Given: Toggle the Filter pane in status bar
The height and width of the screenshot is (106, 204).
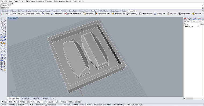Looking at the screenshot, I should pyautogui.click(x=128, y=105).
